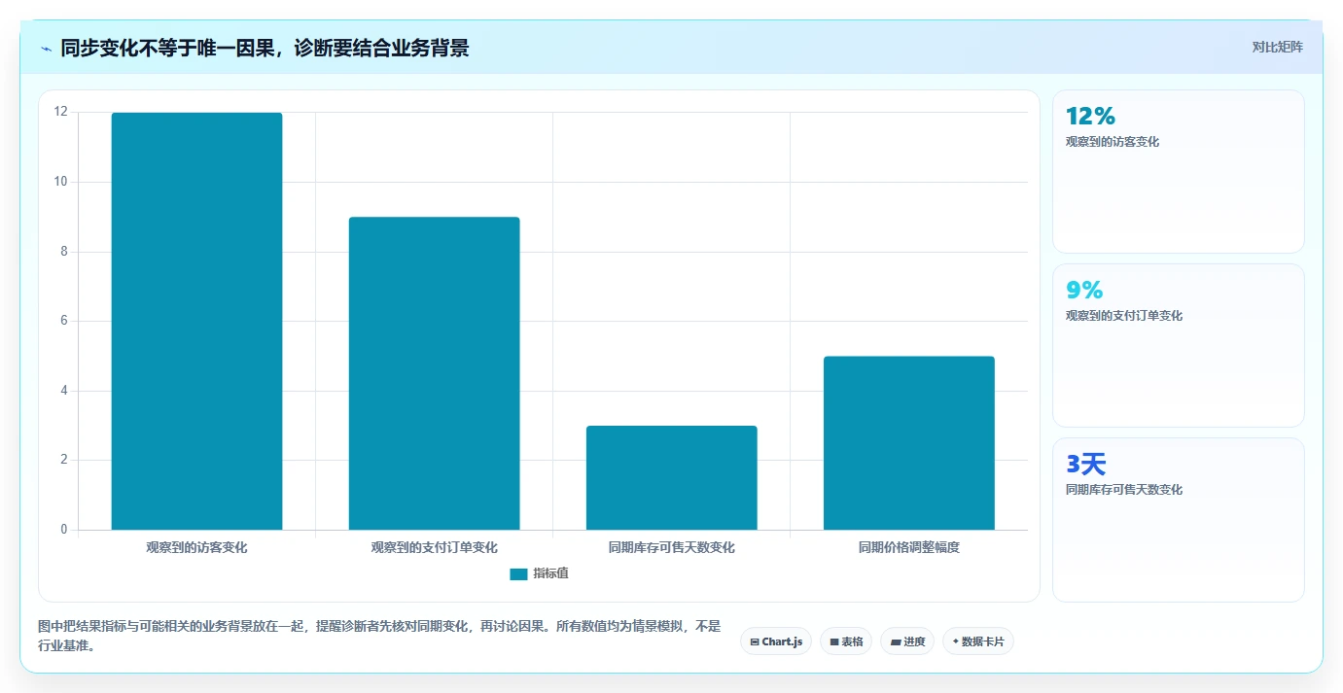Click the x-axis label 同期价格调整幅度
Viewport: 1343px width, 693px height.
tap(908, 548)
